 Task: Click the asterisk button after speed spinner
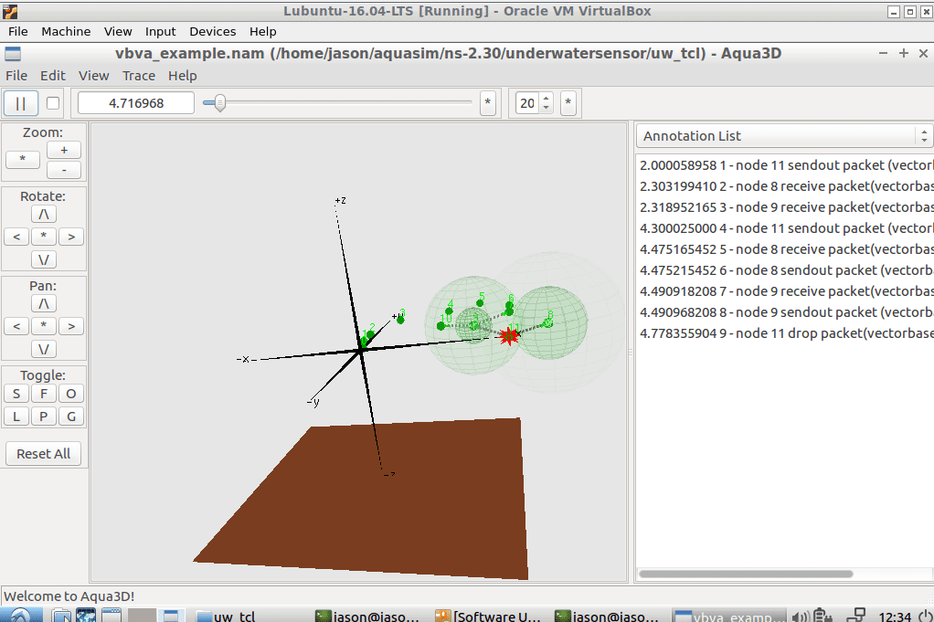tap(568, 103)
